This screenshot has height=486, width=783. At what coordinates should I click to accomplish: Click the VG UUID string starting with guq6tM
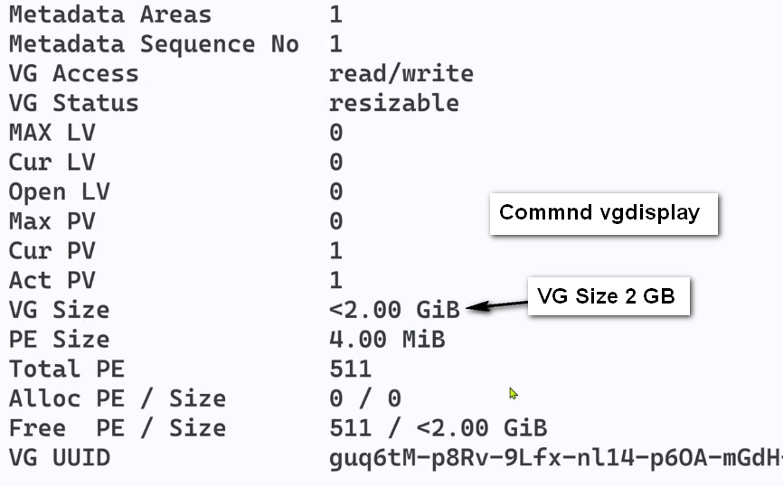point(556,459)
